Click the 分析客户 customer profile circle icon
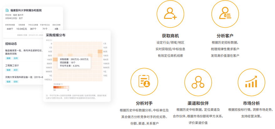The width and height of the screenshot is (275, 129). (x=225, y=14)
